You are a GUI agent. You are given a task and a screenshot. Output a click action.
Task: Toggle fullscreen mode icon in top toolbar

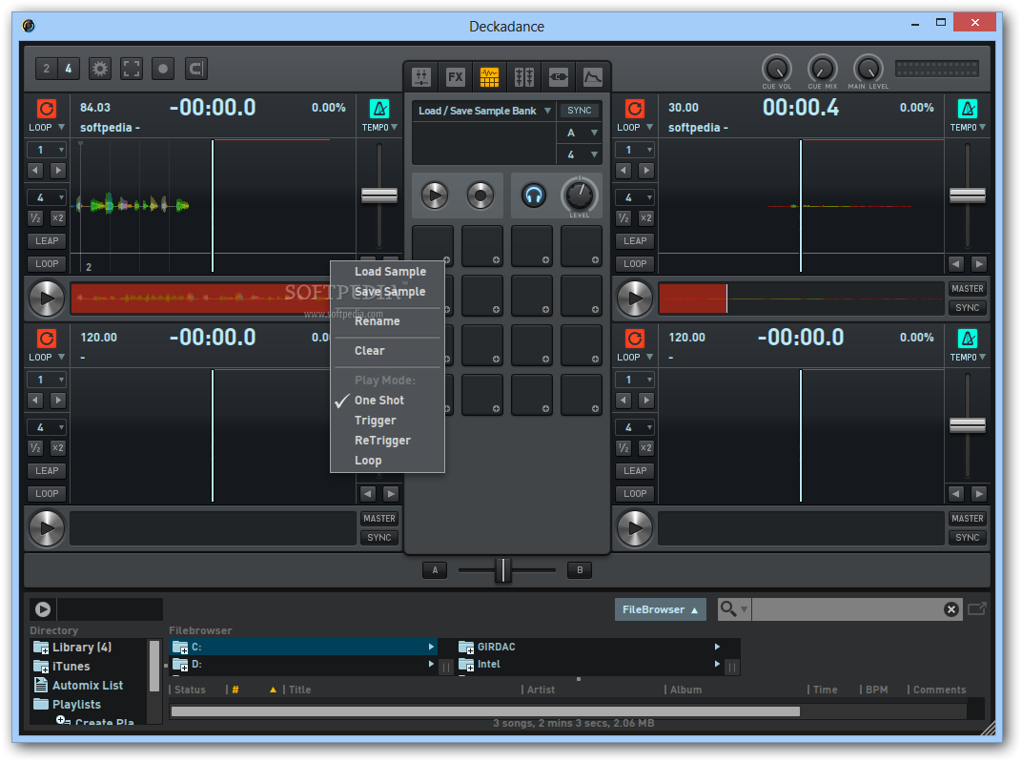pyautogui.click(x=131, y=69)
